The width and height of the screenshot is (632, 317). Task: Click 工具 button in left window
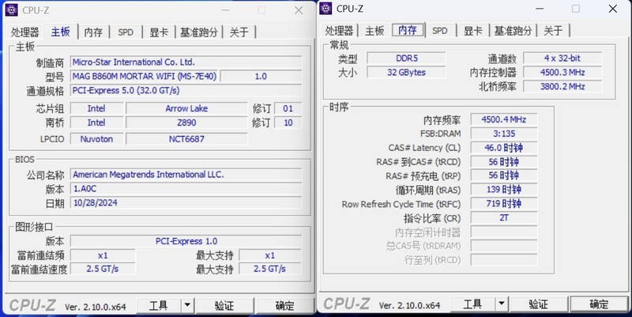[x=159, y=306]
